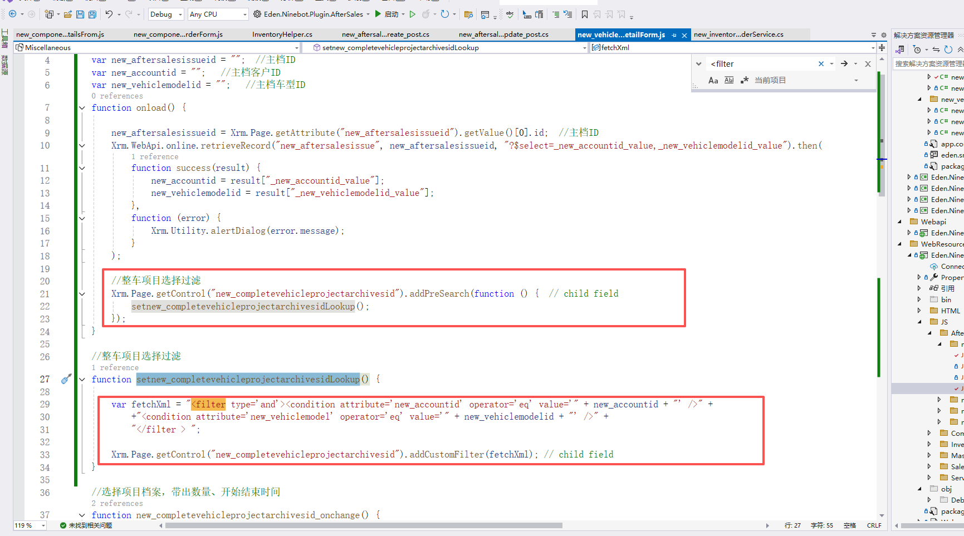Click the Solution Explorer sync/switch views icon

(x=900, y=50)
